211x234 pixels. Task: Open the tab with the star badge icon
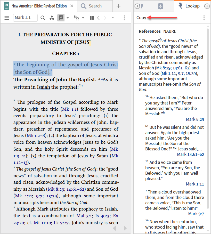coord(160,6)
